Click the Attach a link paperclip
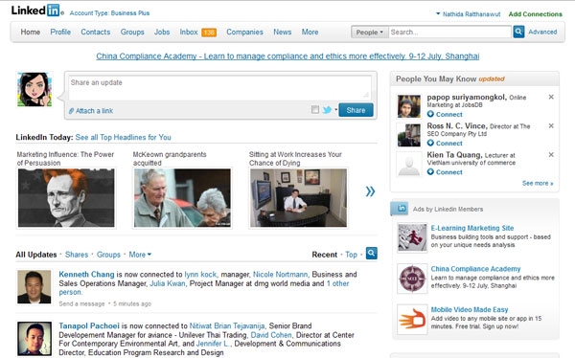The image size is (575, 358). 71,111
